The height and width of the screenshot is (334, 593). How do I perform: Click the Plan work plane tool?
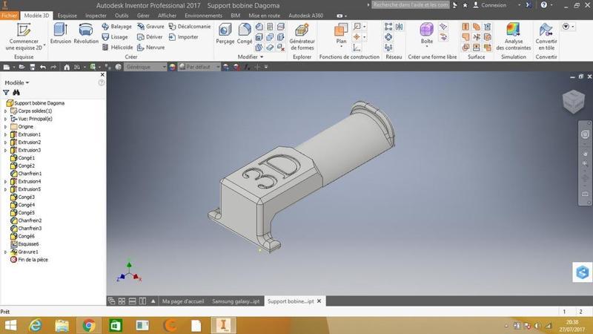point(341,35)
